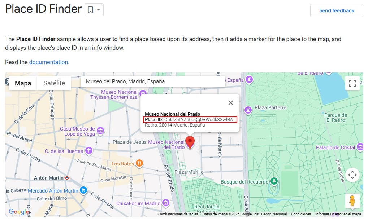
Task: Click the España monument icon near the map's top edge
Action: pyautogui.click(x=249, y=79)
